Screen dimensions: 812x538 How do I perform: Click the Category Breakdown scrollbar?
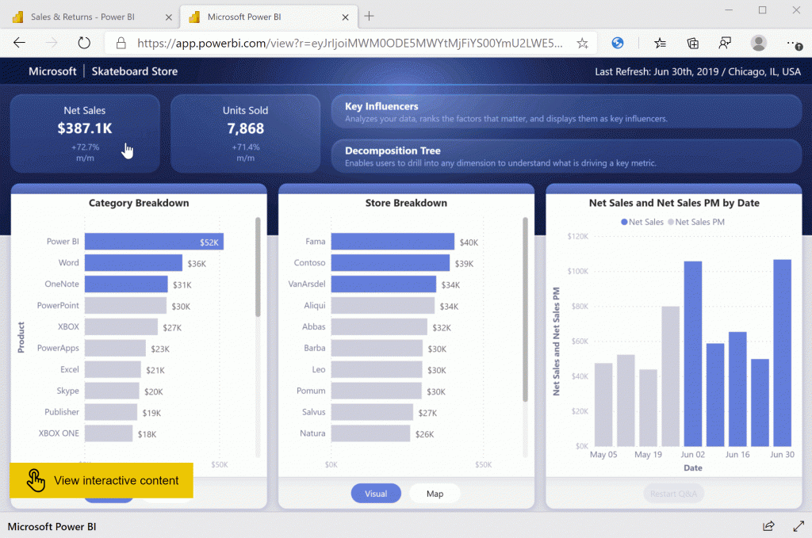click(x=258, y=267)
